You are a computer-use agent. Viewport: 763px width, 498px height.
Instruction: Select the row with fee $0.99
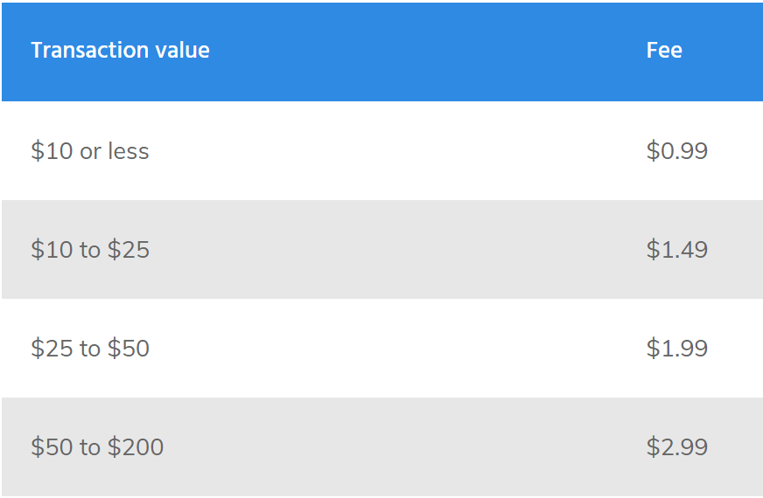coord(382,150)
